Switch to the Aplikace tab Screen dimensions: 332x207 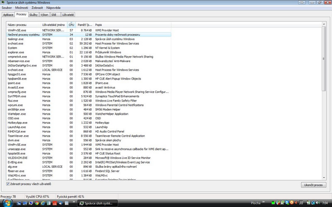tap(8, 14)
